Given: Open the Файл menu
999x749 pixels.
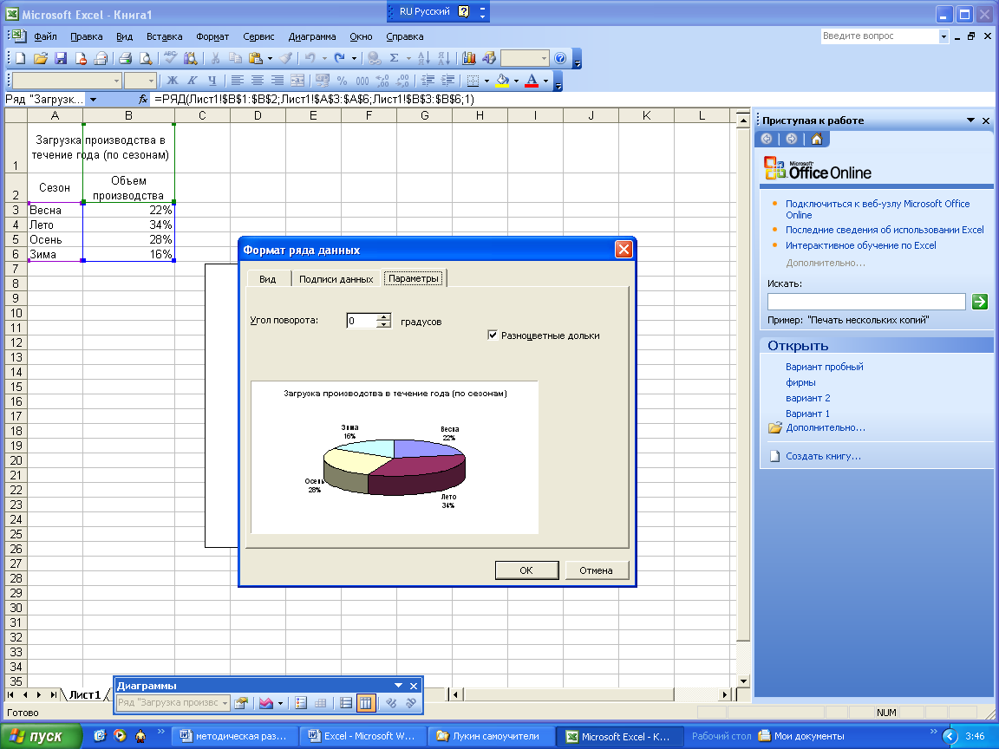Looking at the screenshot, I should [x=45, y=36].
